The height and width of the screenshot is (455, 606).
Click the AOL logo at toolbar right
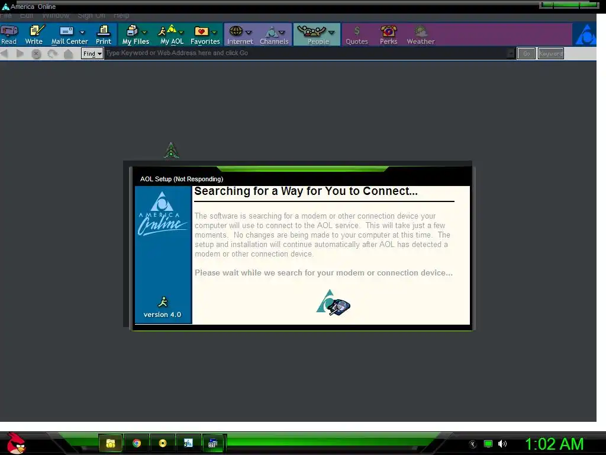586,35
